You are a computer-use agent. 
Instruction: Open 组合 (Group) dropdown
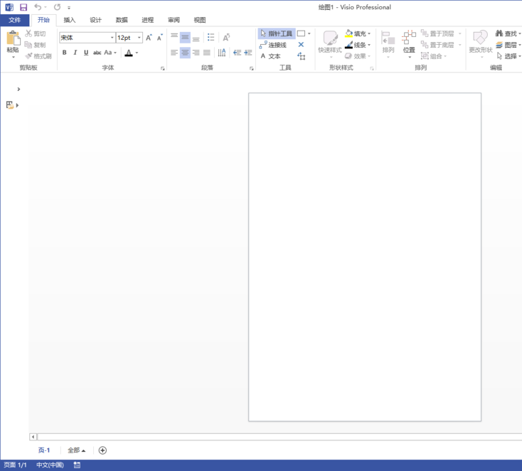[434, 56]
